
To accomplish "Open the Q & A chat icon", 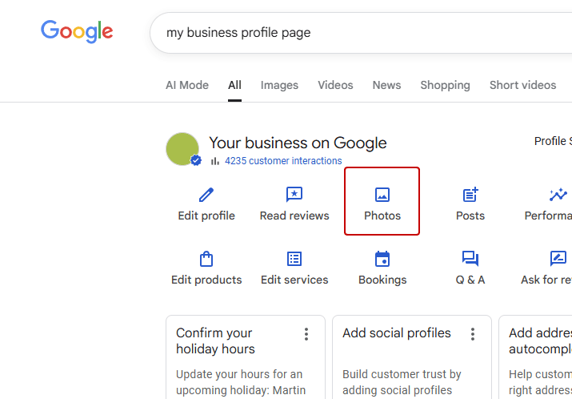I will (470, 259).
